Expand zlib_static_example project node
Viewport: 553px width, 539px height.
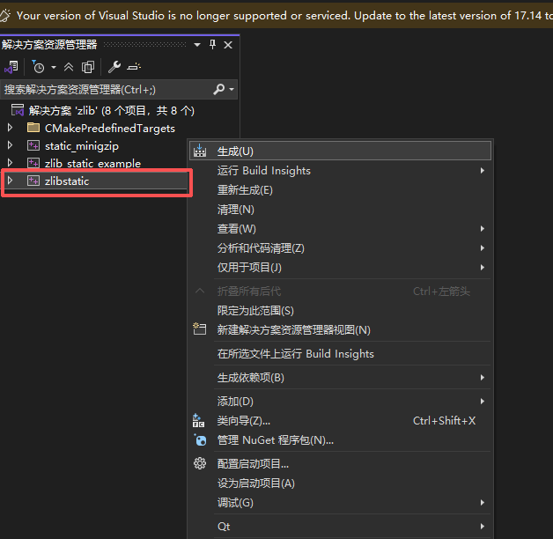pyautogui.click(x=11, y=163)
